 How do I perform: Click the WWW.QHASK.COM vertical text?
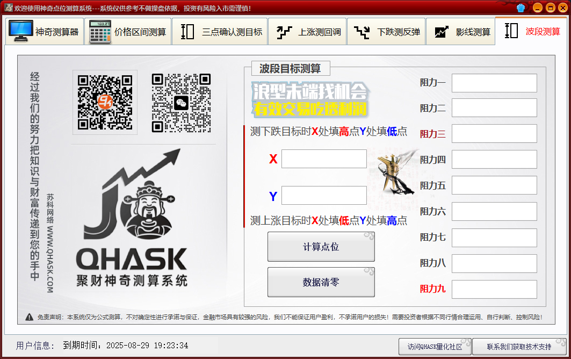click(50, 259)
